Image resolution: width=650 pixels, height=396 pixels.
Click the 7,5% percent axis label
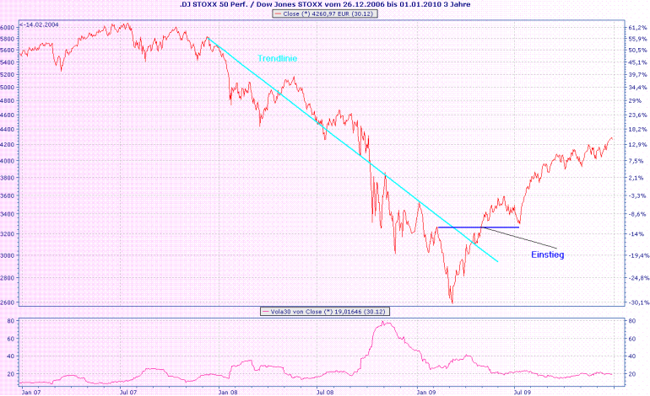[636, 161]
